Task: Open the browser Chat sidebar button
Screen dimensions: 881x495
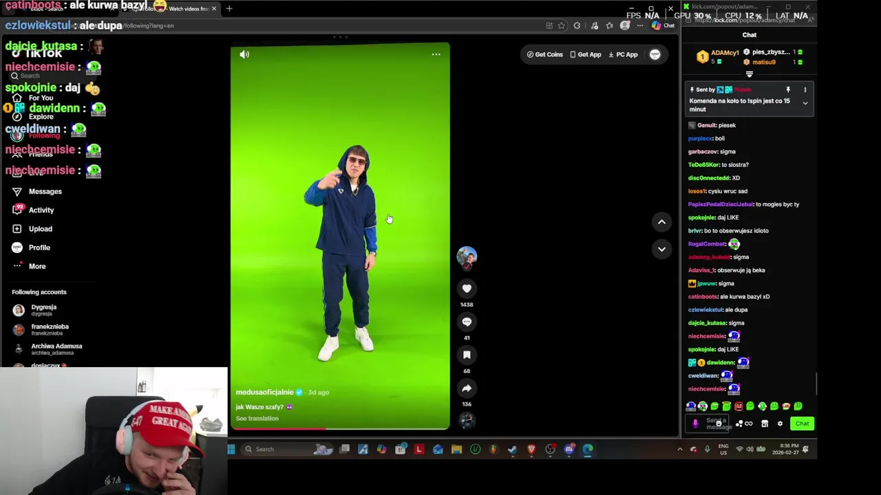Action: point(663,25)
